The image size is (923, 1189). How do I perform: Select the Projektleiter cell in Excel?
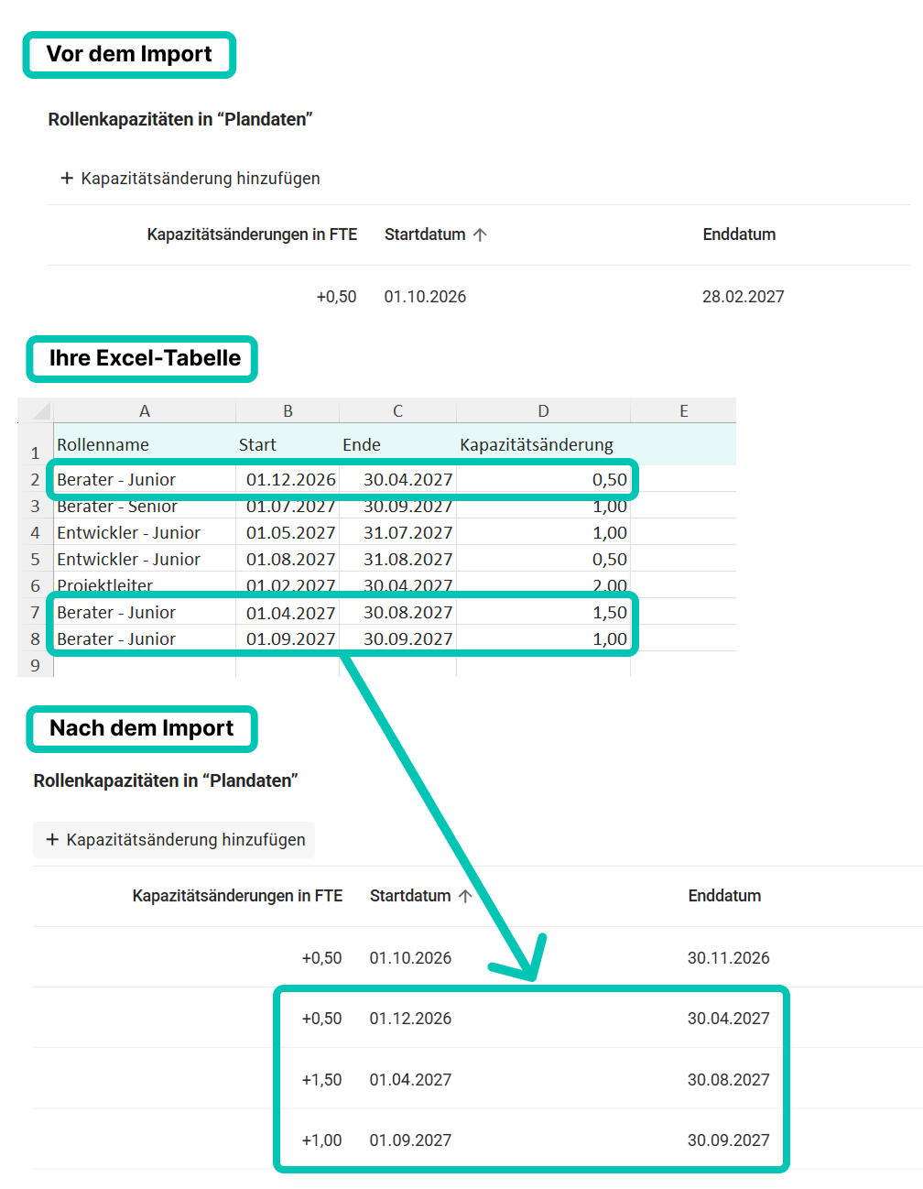pos(145,585)
